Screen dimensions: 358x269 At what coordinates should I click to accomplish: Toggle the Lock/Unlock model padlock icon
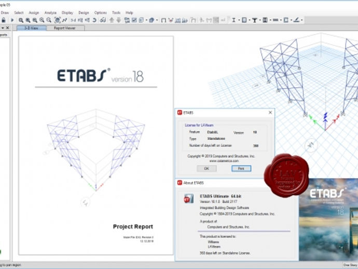4,20
